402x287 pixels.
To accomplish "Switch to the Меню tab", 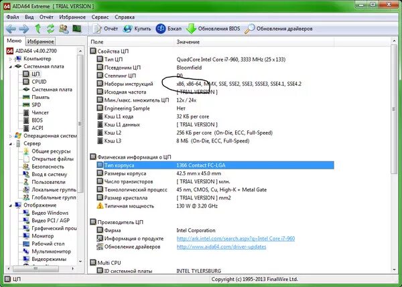I will click(14, 41).
